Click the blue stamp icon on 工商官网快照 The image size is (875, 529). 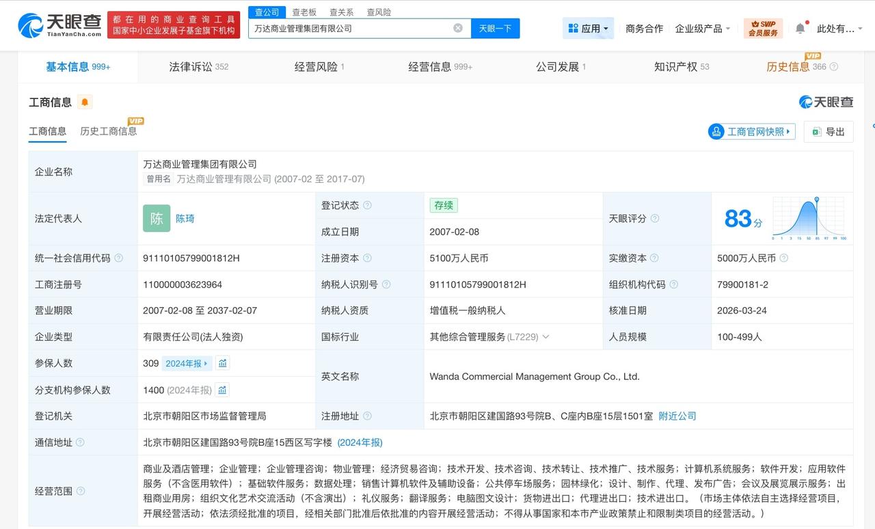(x=716, y=132)
